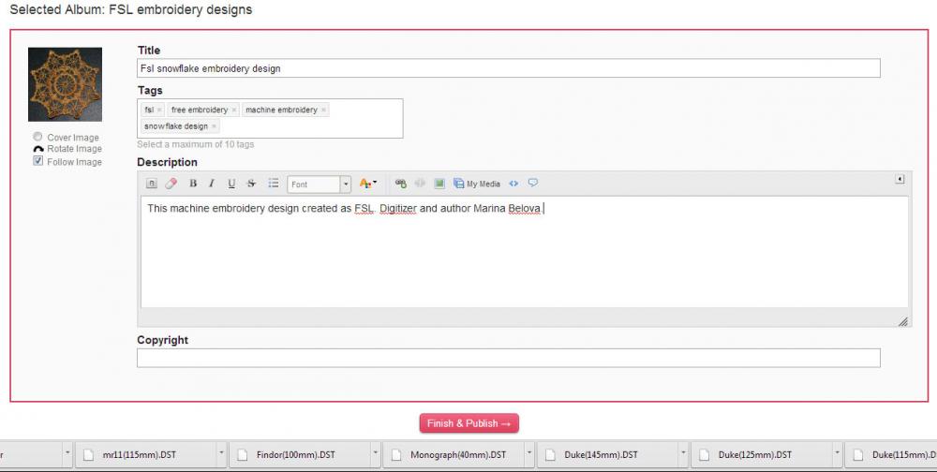This screenshot has height=472, width=937.
Task: Remove the 'fsl' tag
Action: pos(159,111)
